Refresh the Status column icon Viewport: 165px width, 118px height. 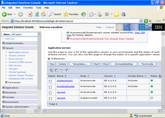[160, 76]
